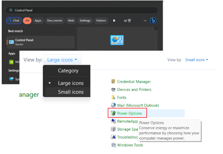Click the NVIDIA app icon under Apps
The image size is (223, 154).
click(x=11, y=62)
